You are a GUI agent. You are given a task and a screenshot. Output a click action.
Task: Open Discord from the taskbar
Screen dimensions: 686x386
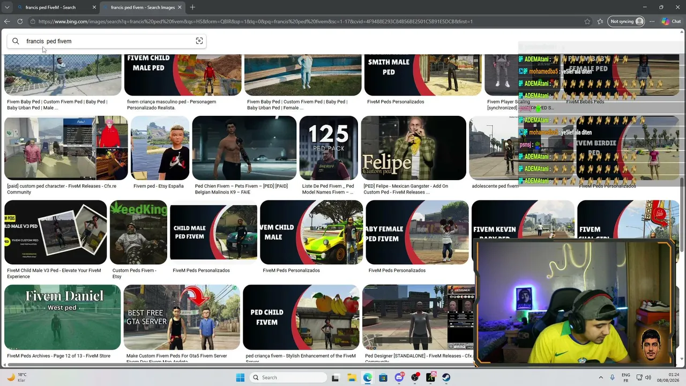pyautogui.click(x=399, y=377)
